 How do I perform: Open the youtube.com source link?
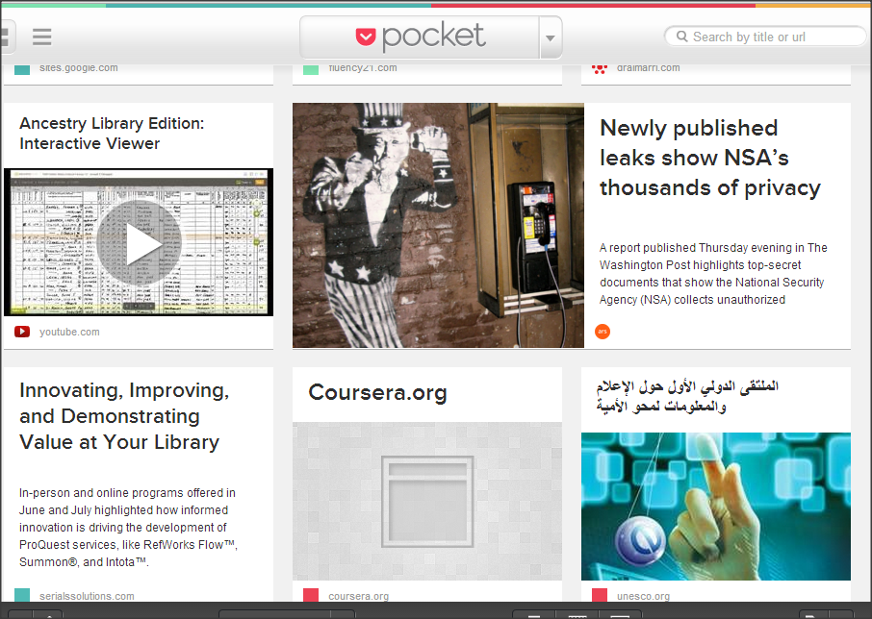click(69, 332)
